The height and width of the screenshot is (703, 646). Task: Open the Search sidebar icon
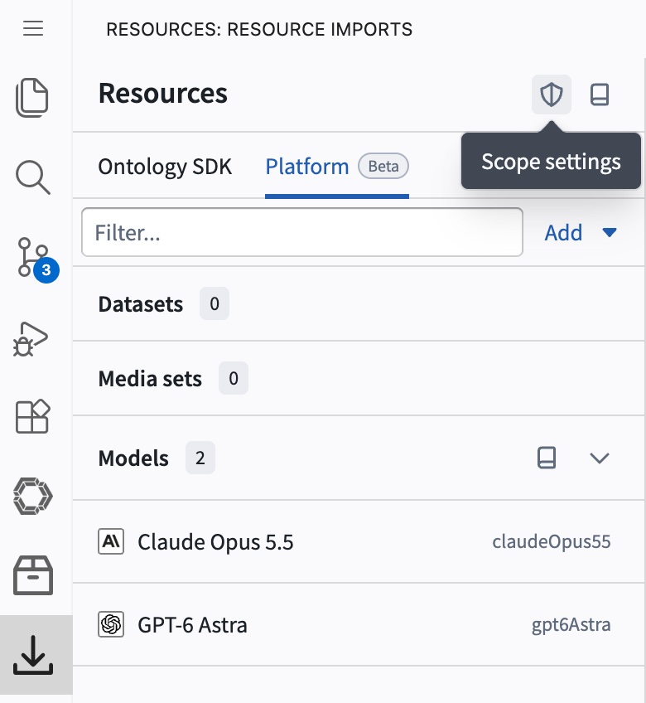tap(32, 177)
